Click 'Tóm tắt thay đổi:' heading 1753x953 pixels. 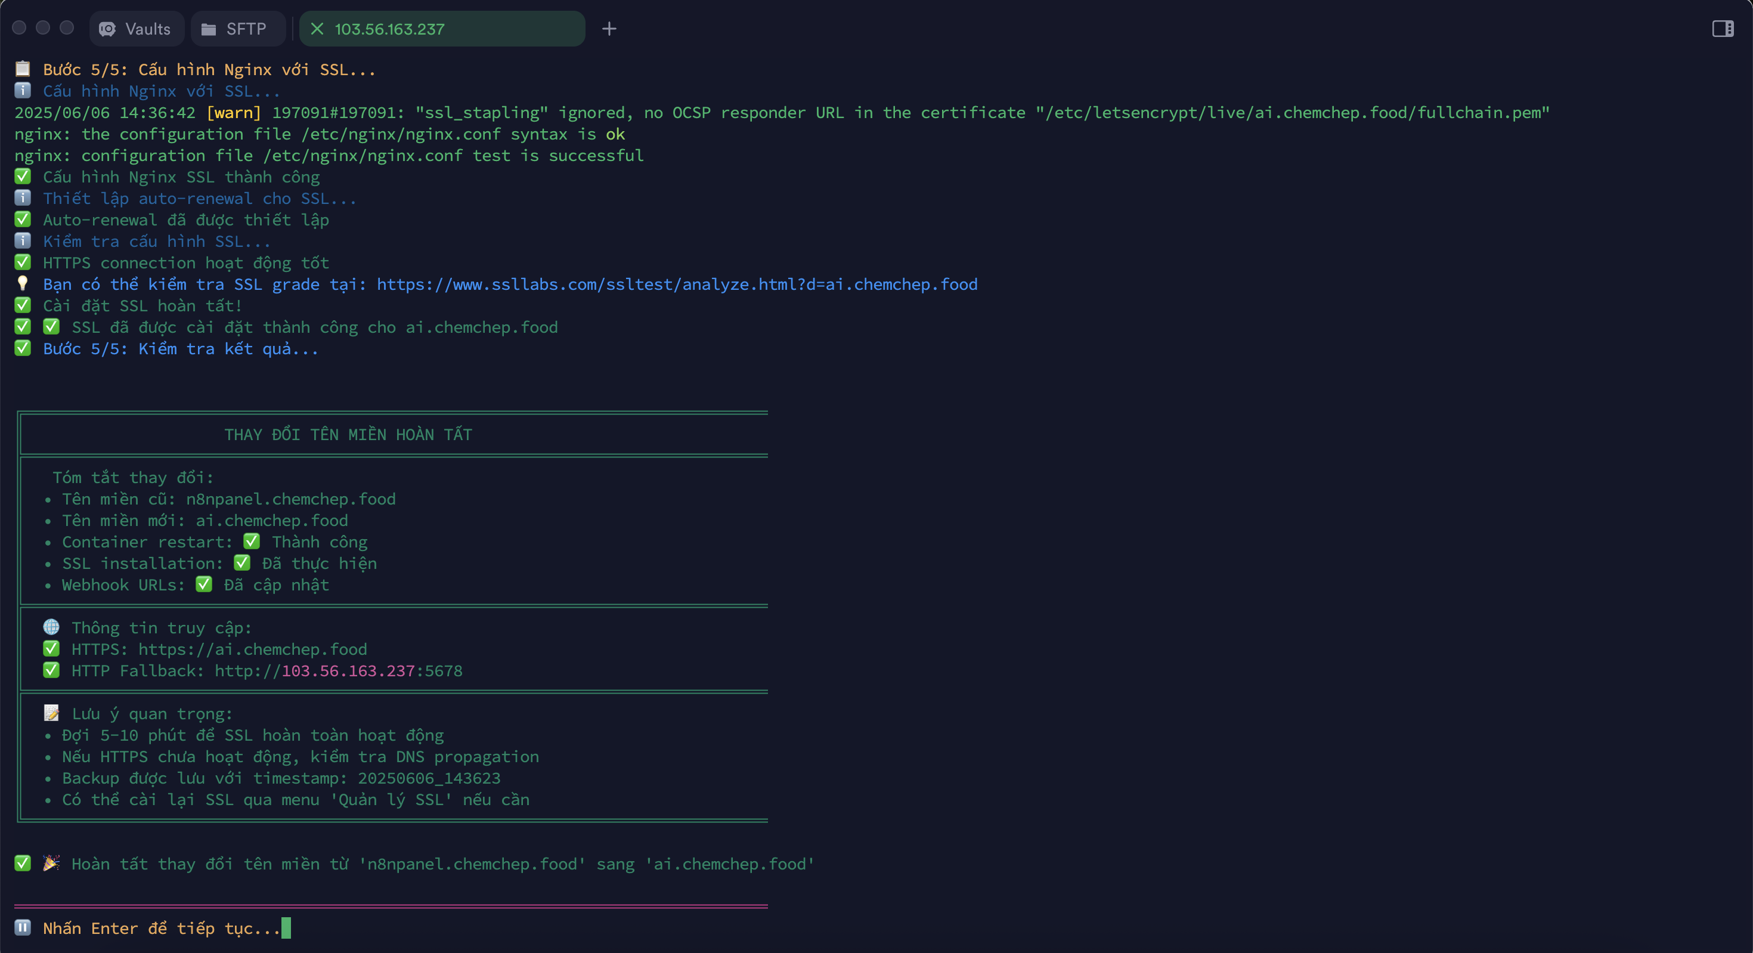133,478
